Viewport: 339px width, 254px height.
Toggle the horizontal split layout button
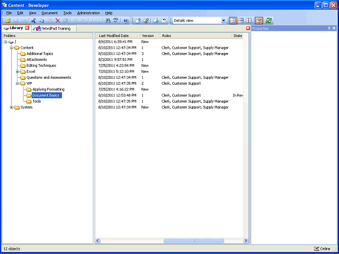click(x=241, y=21)
